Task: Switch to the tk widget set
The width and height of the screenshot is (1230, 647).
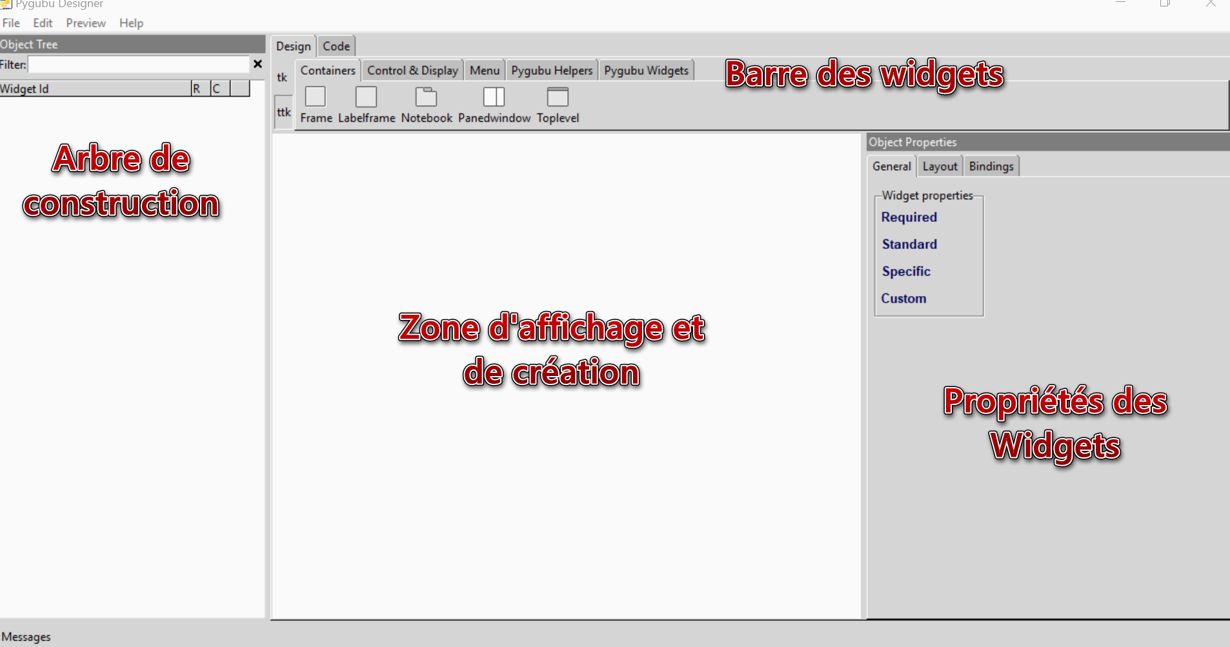Action: [x=282, y=77]
